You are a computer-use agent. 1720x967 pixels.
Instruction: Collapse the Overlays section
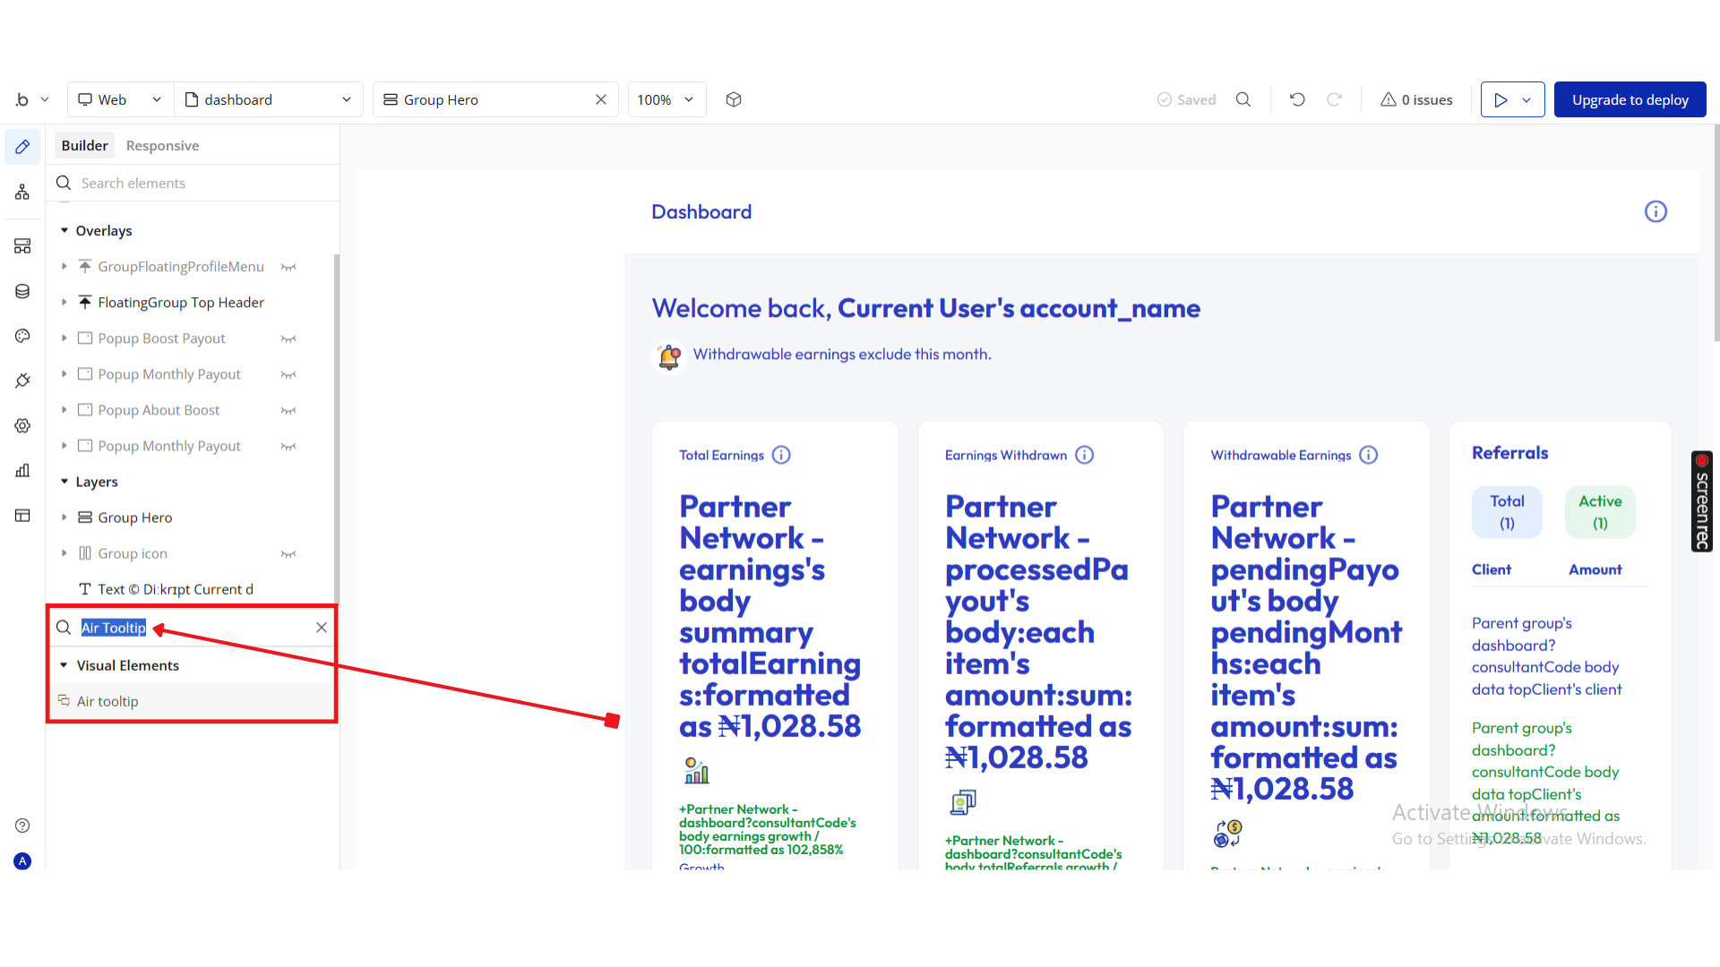[64, 231]
